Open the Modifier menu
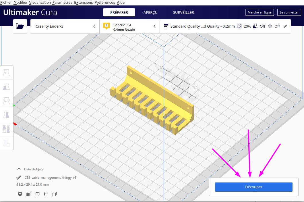Screen dimensions: 304x202 (21, 3)
